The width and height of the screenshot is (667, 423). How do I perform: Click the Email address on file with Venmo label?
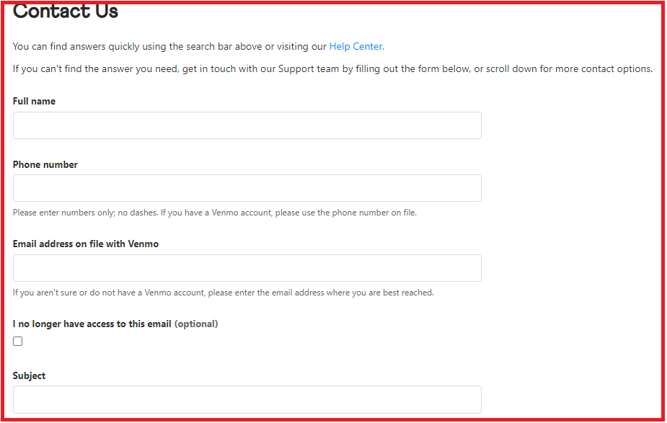click(x=86, y=244)
